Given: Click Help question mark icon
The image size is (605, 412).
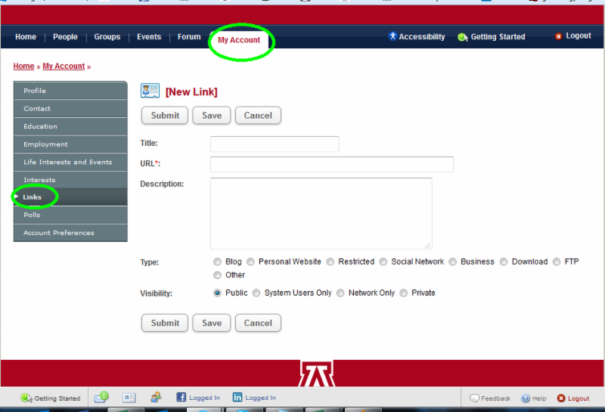Looking at the screenshot, I should (x=526, y=398).
